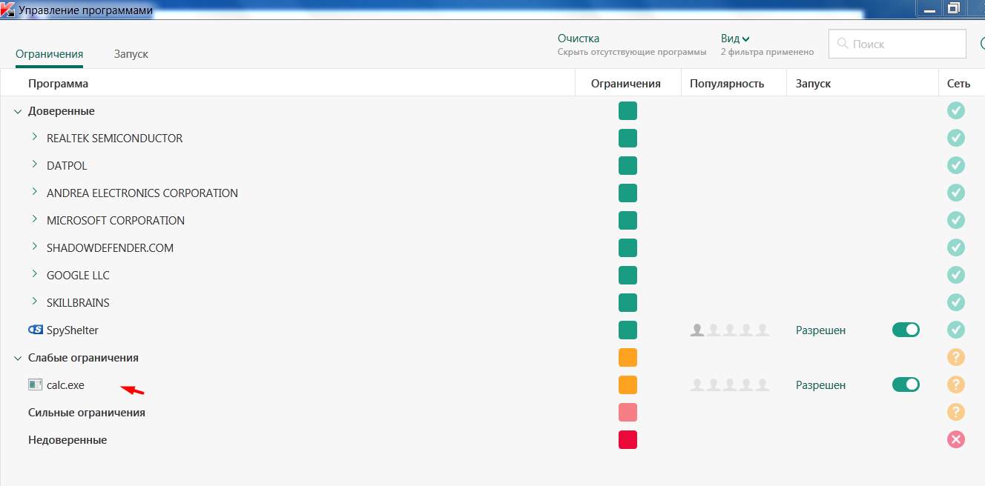Screen dimensions: 985x486
Task: Click the network icon in the ANDREA ELECTRONICS row
Action: pyautogui.click(x=956, y=193)
